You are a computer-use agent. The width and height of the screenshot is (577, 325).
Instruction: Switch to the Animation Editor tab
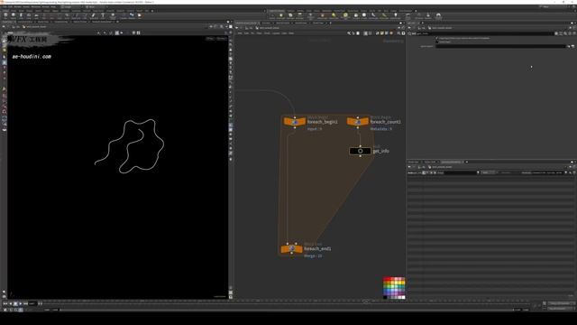tap(25, 22)
